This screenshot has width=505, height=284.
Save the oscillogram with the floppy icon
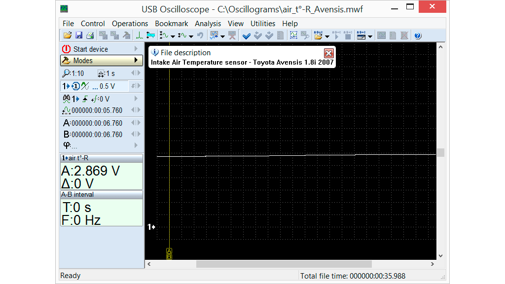79,35
